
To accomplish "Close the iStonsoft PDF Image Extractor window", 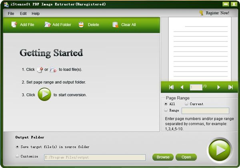I will (x=234, y=4).
